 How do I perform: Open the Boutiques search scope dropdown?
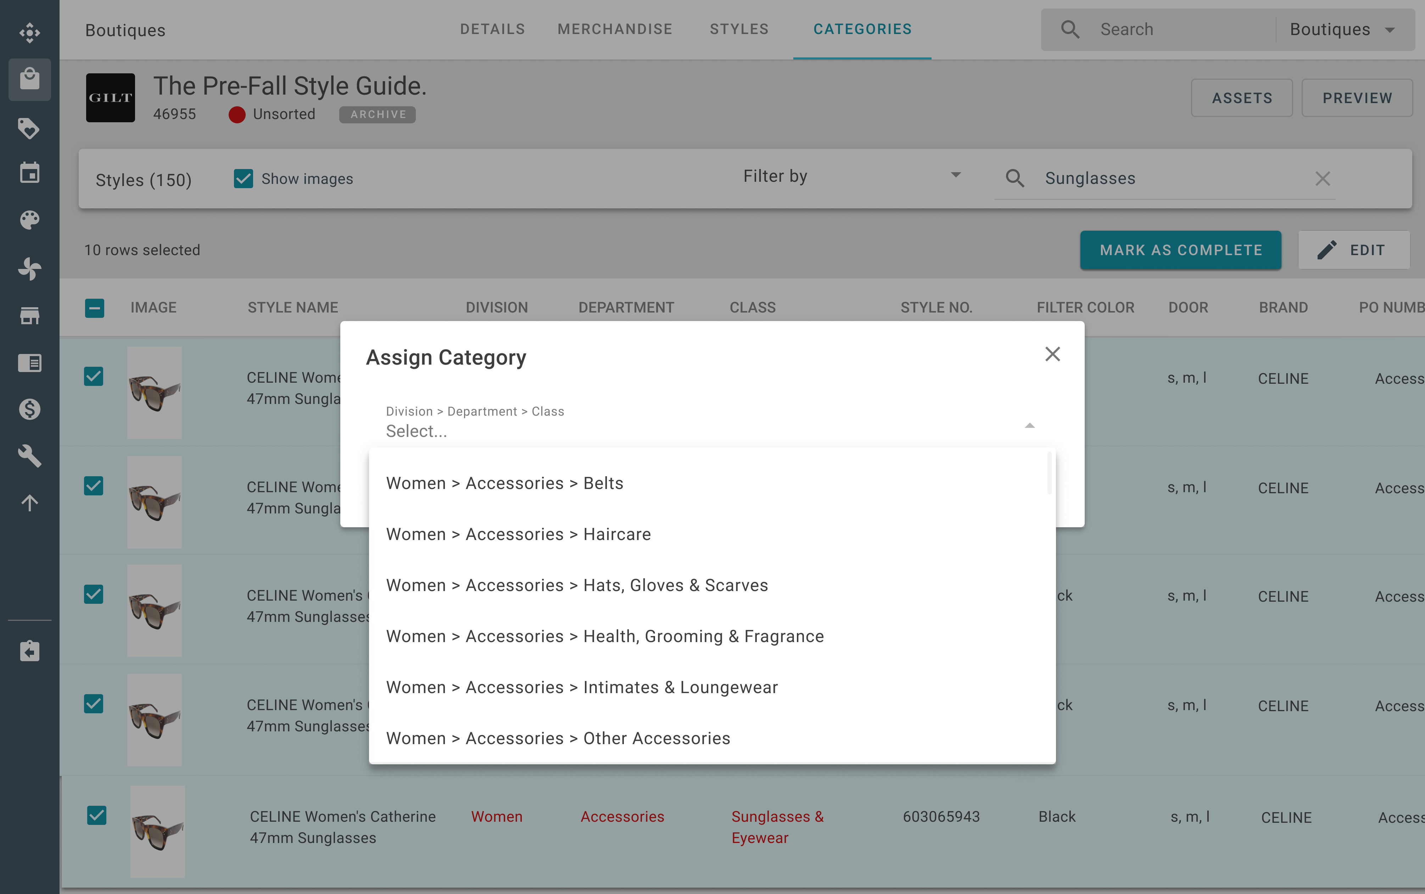coord(1343,29)
